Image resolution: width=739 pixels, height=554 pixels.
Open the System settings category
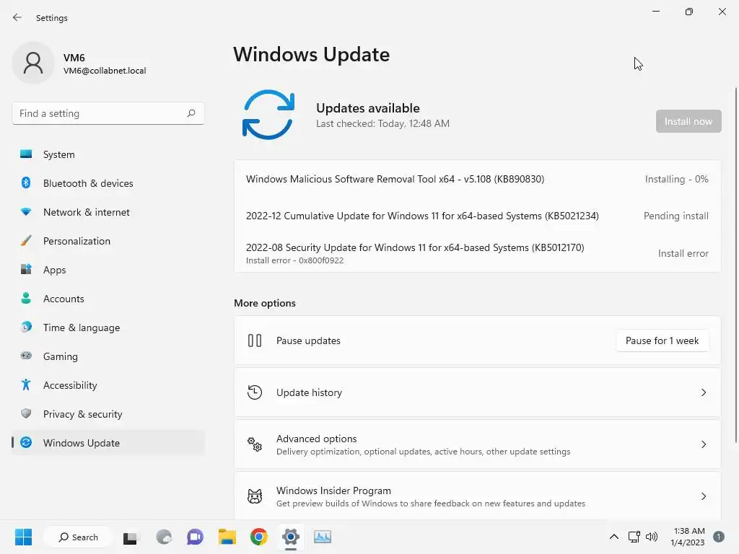click(x=108, y=154)
